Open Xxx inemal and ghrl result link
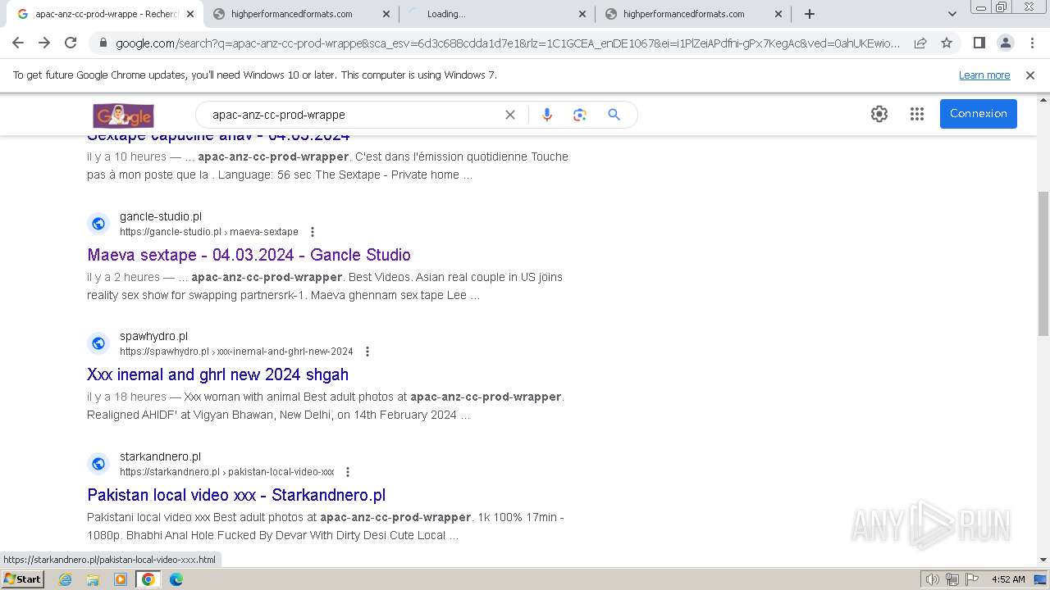Viewport: 1050px width, 590px height. click(217, 374)
